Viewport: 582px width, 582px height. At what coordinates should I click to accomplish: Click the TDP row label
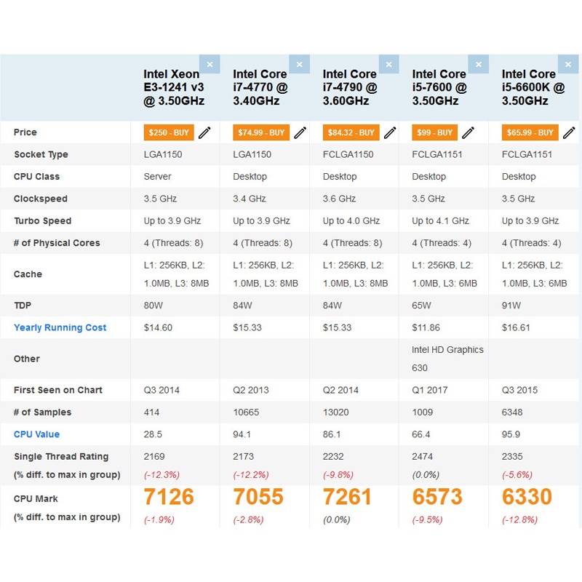point(23,306)
